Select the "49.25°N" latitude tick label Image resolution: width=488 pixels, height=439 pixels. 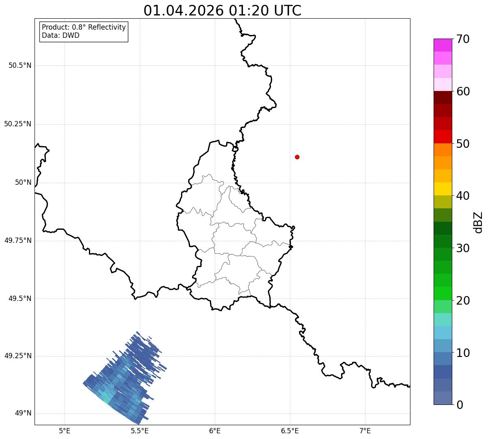tap(18, 356)
